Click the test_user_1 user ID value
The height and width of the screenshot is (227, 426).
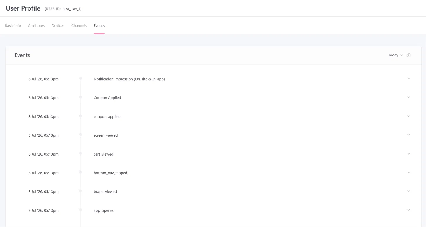click(x=72, y=9)
